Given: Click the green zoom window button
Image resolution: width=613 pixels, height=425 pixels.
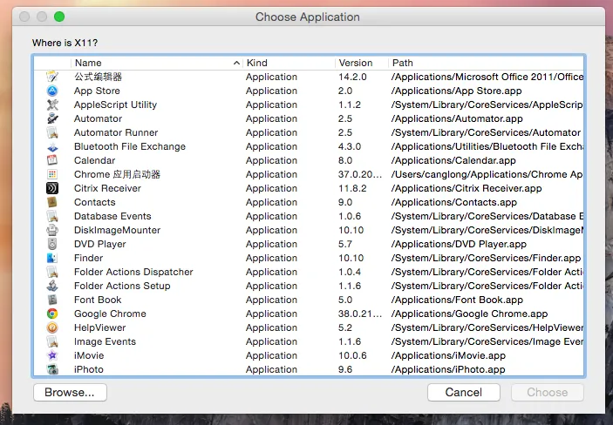Looking at the screenshot, I should tap(59, 17).
